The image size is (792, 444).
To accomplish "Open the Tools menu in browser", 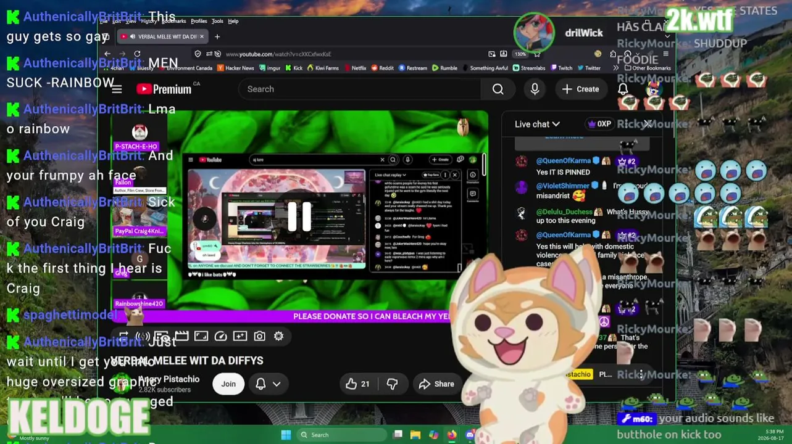I will (217, 21).
